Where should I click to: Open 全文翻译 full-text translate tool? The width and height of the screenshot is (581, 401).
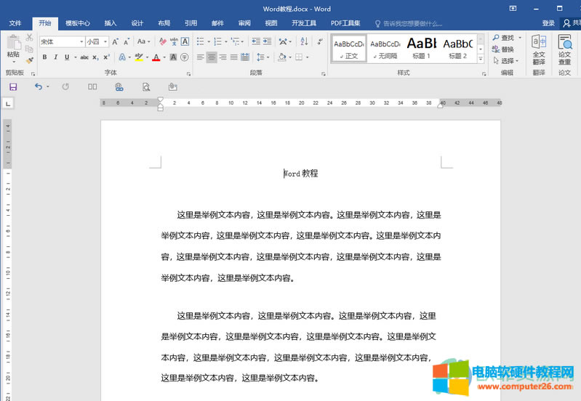(x=539, y=49)
